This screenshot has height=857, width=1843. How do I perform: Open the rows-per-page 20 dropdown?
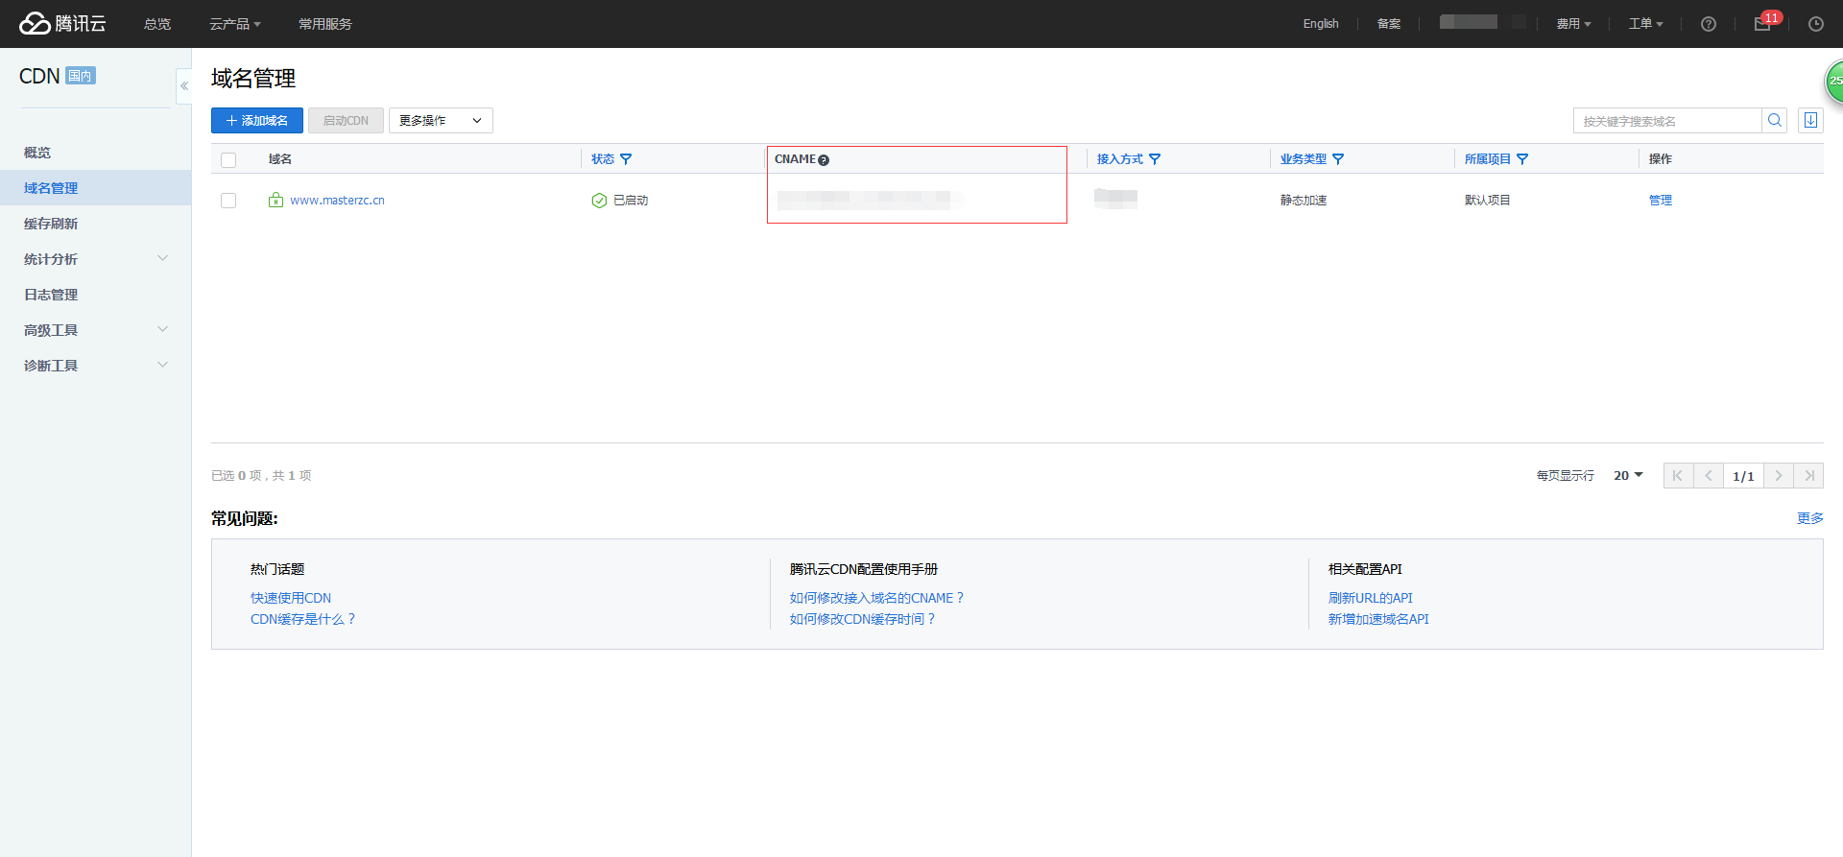(1628, 476)
